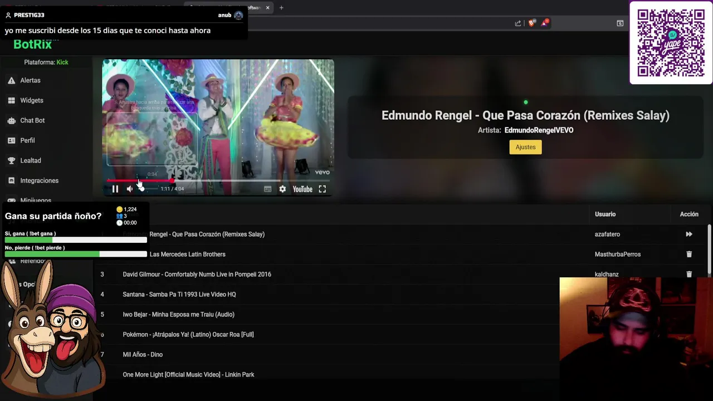The image size is (713, 401).
Task: Click user MasthurbaPerros
Action: pos(618,255)
